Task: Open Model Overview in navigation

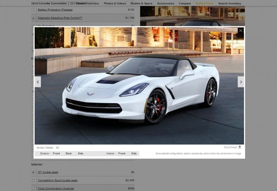Action: click(x=88, y=3)
